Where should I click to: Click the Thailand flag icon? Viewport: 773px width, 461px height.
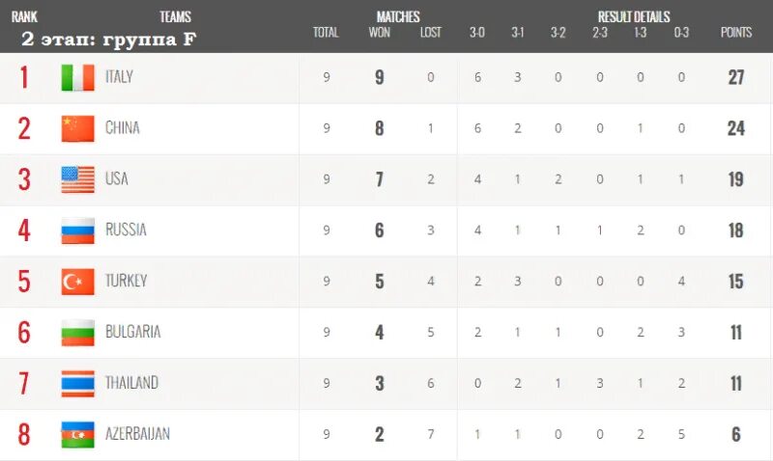77,384
